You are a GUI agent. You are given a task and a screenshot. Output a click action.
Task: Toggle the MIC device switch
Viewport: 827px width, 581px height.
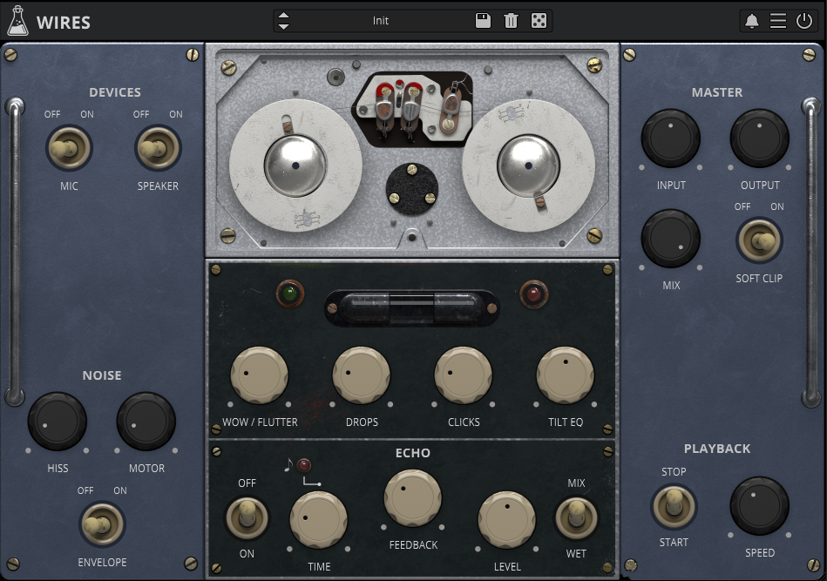point(69,149)
